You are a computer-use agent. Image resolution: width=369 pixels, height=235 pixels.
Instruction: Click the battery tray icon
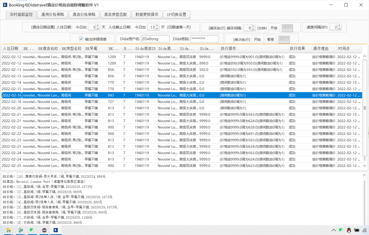pyautogui.click(x=357, y=230)
